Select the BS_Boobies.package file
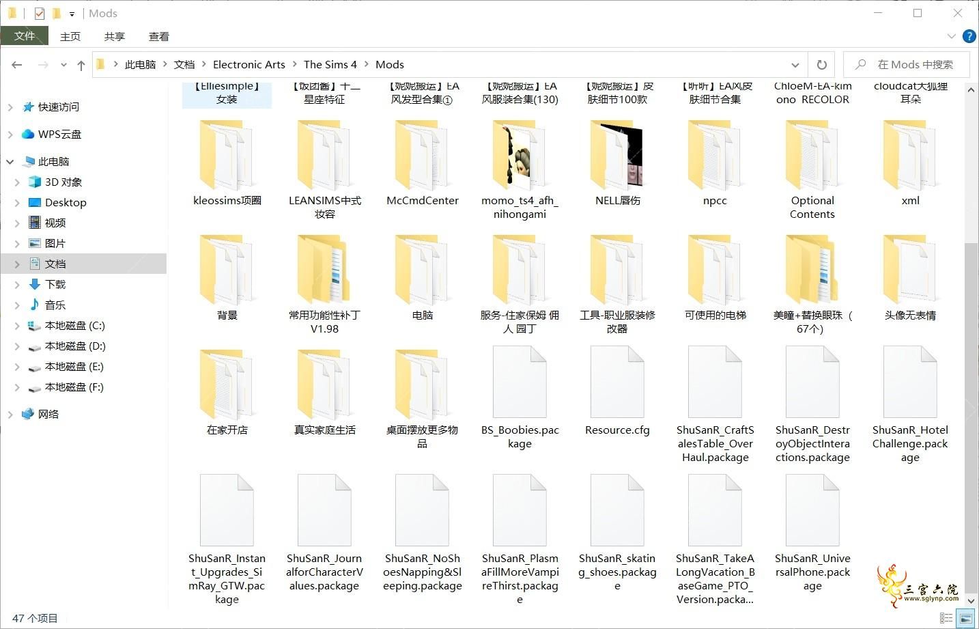979x629 pixels. (x=520, y=399)
